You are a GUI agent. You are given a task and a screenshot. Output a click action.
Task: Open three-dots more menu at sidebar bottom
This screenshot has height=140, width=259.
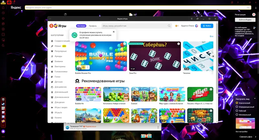[x=3, y=137]
